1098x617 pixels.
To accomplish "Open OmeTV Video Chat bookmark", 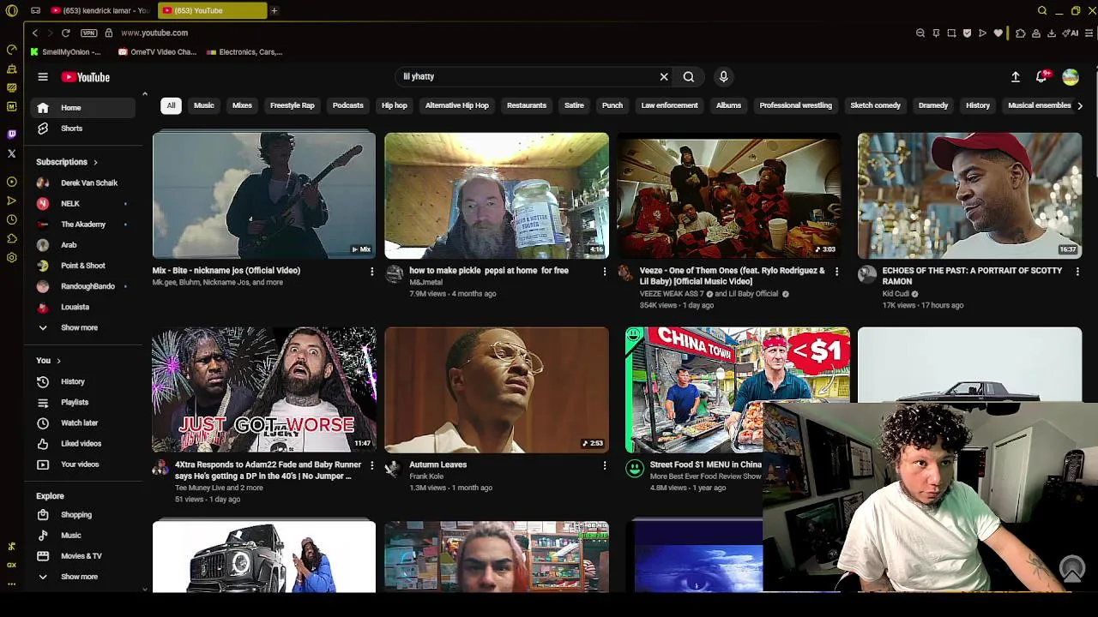I will pos(157,52).
